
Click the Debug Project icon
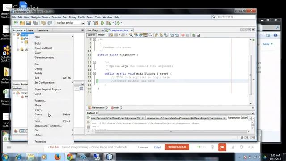109,23
